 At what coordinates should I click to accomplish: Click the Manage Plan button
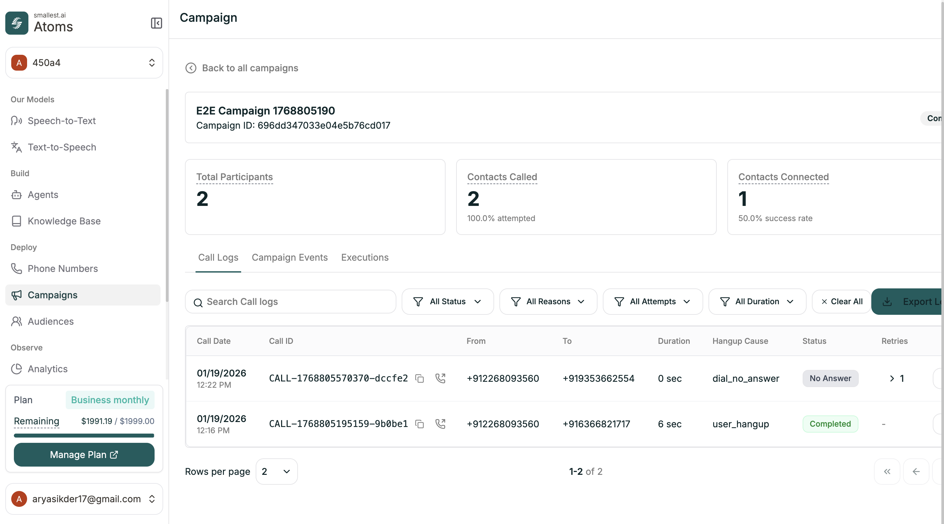click(x=84, y=454)
